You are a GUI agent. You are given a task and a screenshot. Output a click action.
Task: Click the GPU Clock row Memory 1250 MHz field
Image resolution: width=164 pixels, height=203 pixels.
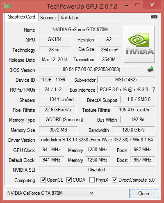tap(98, 150)
